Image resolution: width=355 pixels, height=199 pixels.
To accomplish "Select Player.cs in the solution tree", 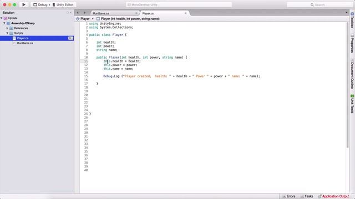I will (23, 38).
